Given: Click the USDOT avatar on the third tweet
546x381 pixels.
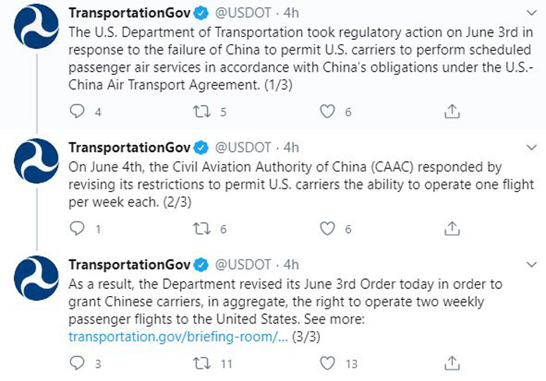Looking at the screenshot, I should tap(36, 278).
